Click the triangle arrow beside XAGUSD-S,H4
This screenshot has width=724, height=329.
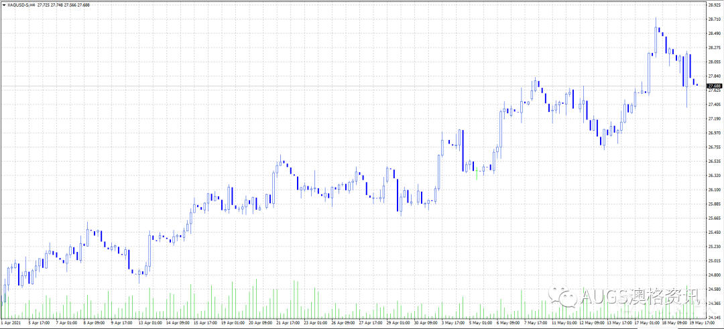(3, 5)
